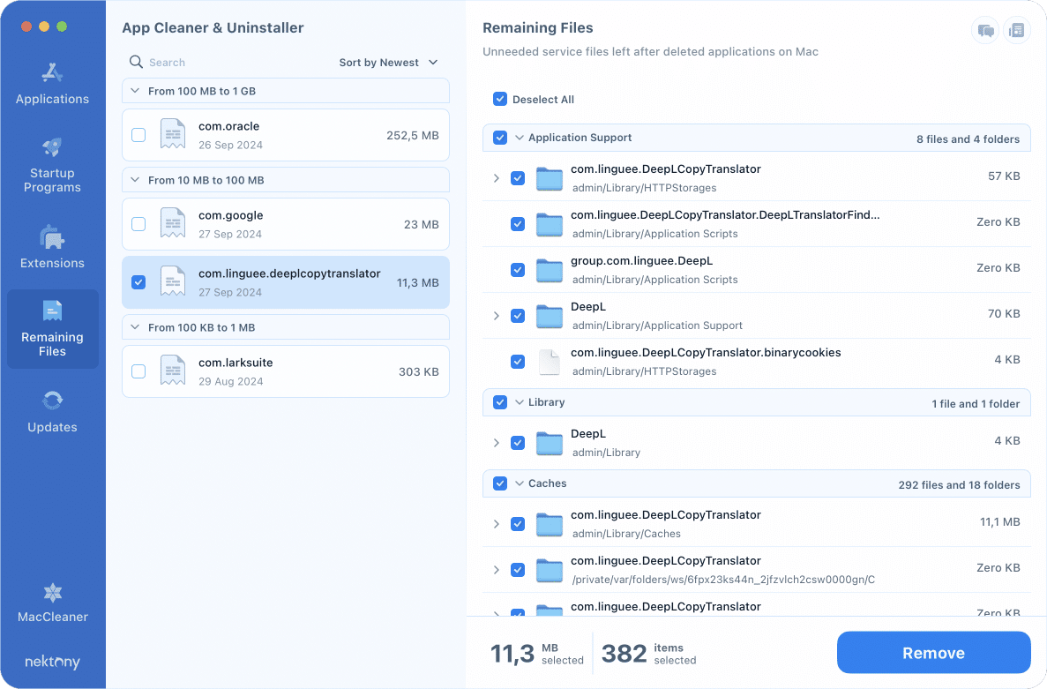1047x689 pixels.
Task: Click folder icon of com.linguee.DeepLCopyTranslator in admin/Library/HTTPStorages
Action: (550, 178)
